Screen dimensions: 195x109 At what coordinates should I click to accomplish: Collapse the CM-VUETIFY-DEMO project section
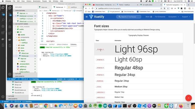pos(22,24)
